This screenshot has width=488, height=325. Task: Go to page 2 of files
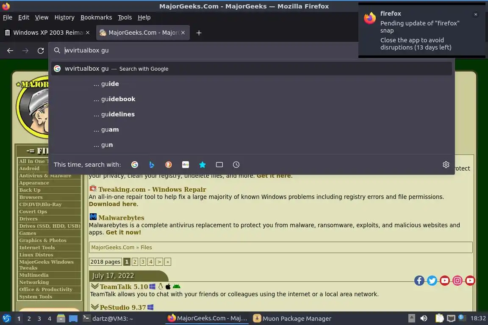click(x=135, y=262)
